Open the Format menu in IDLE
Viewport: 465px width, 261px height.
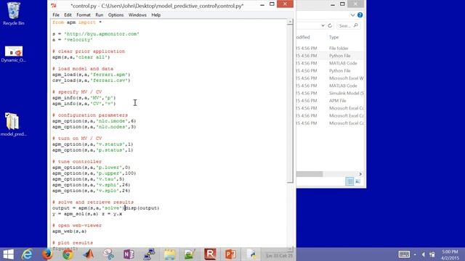pos(84,14)
